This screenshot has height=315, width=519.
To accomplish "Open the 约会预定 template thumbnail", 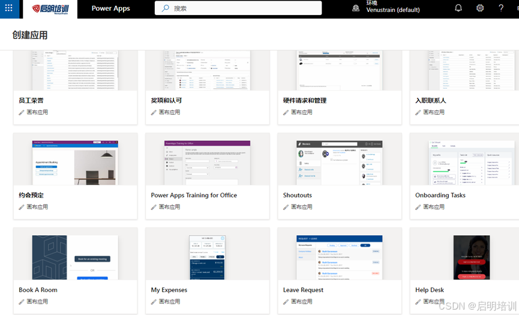I will click(75, 163).
